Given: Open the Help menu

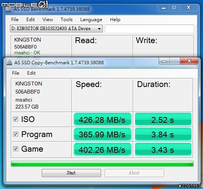Looking at the screenshot, I should tap(115, 20).
